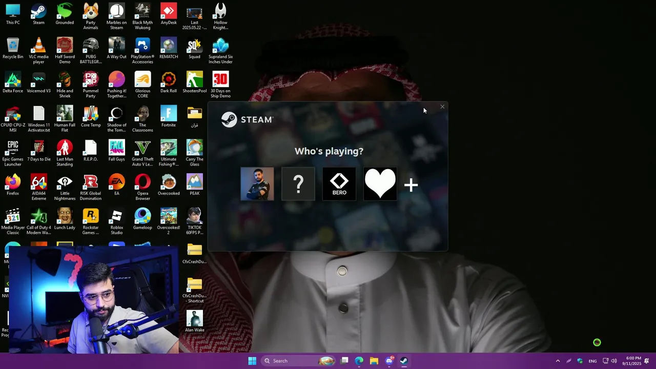
Task: Launch Marbles on Stream shortcut
Action: point(116,16)
